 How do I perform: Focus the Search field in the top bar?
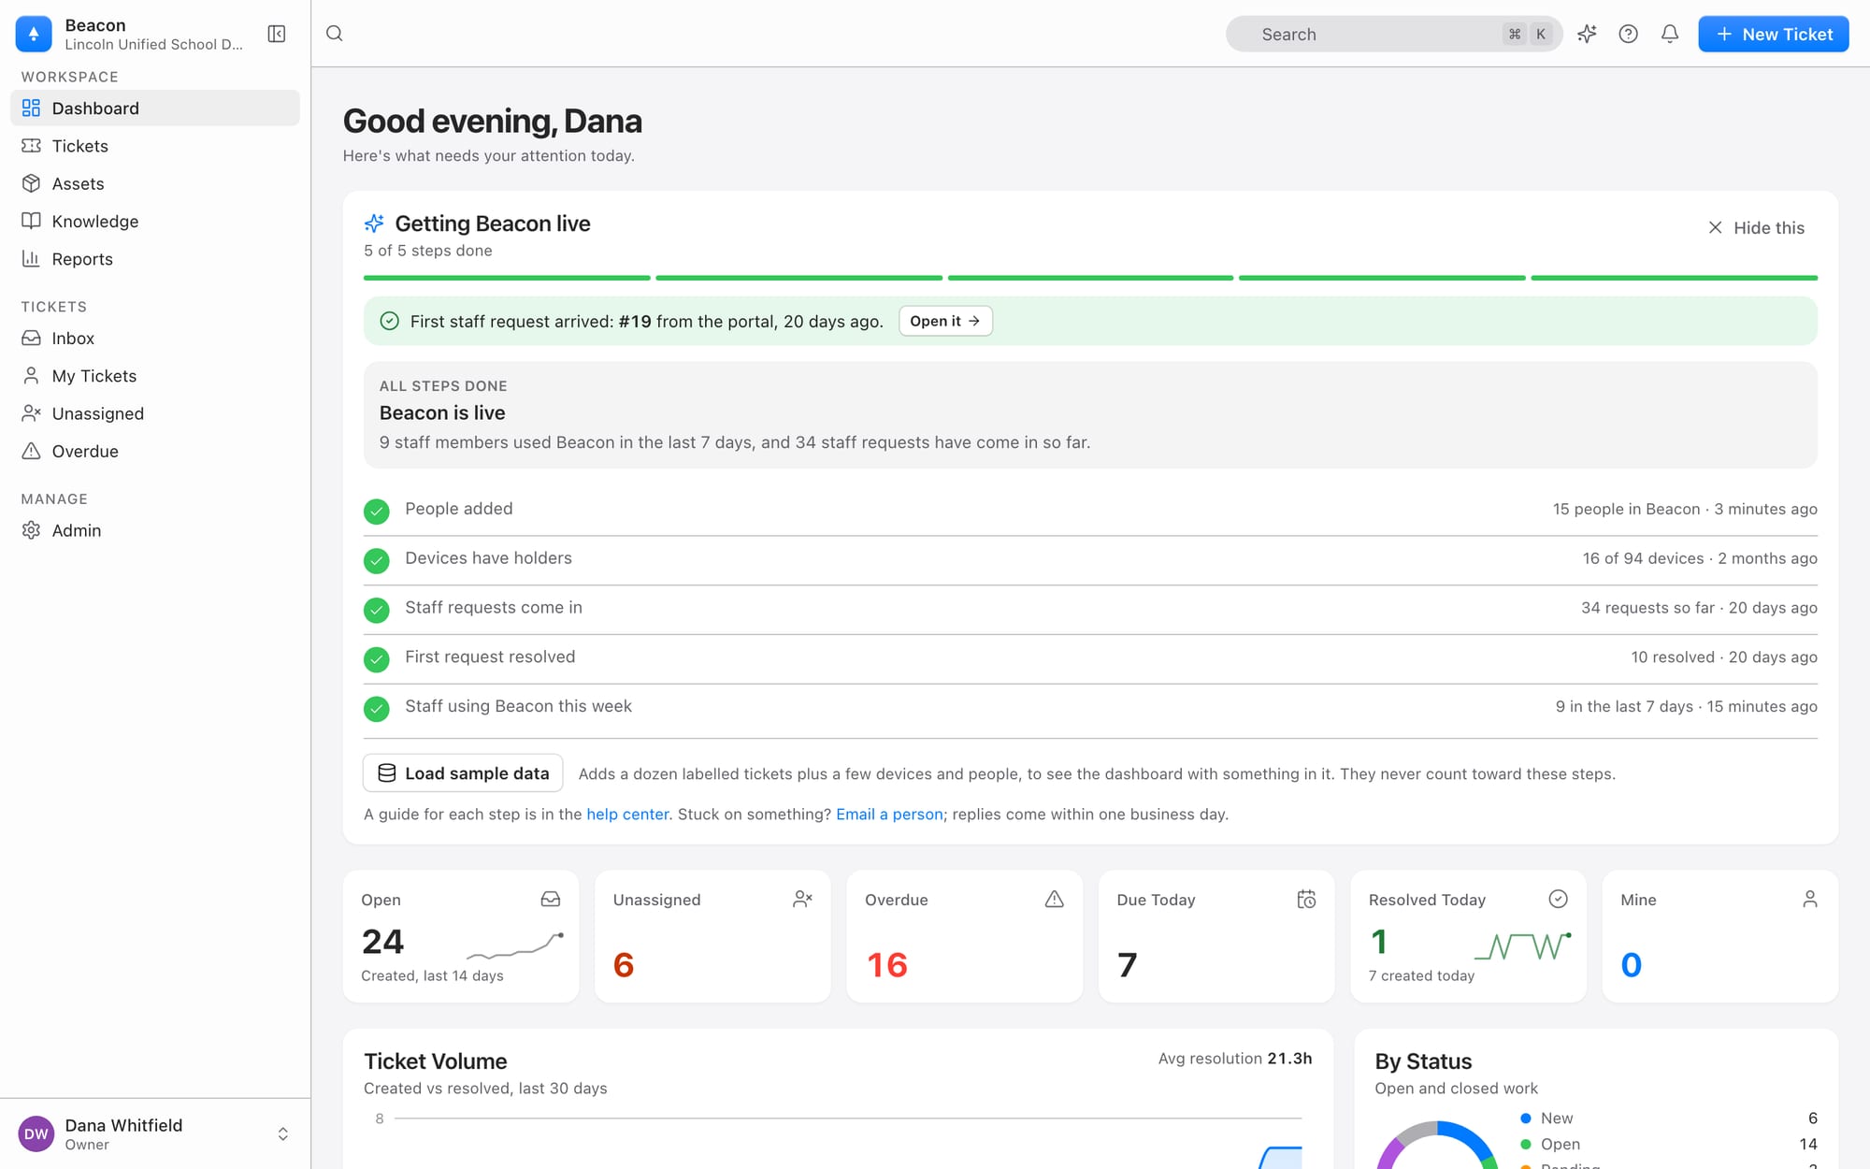point(1394,34)
